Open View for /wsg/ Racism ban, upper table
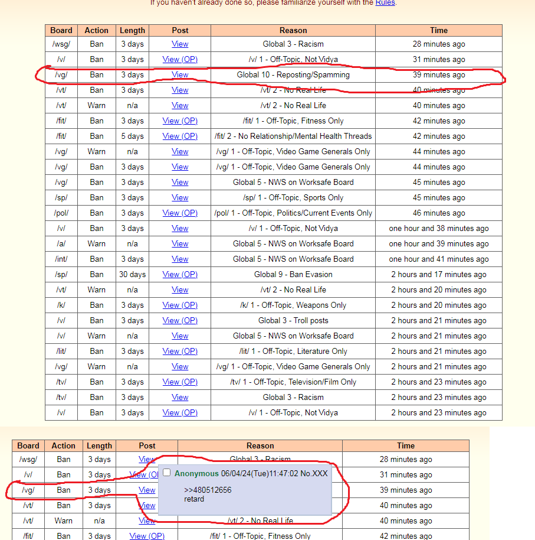Image resolution: width=535 pixels, height=540 pixels. tap(180, 44)
